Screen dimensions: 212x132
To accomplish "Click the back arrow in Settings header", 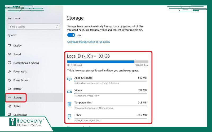I will click(9, 8).
